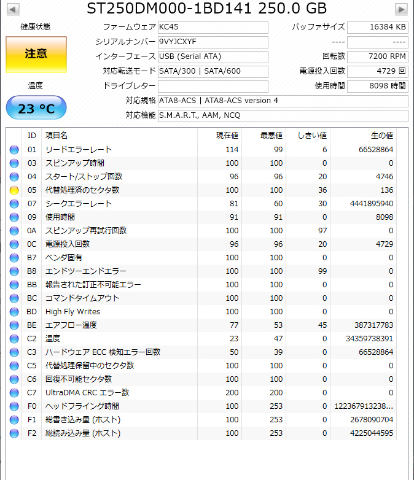The height and width of the screenshot is (480, 414).
Task: Select the High Fly Writes attribute name
Action: (72, 312)
